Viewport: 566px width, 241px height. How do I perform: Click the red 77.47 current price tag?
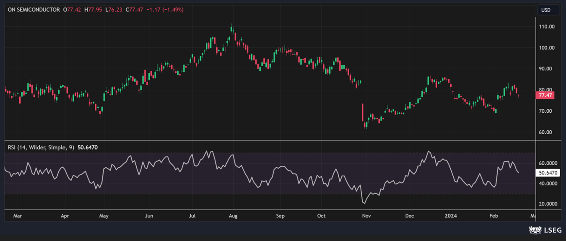tap(545, 96)
